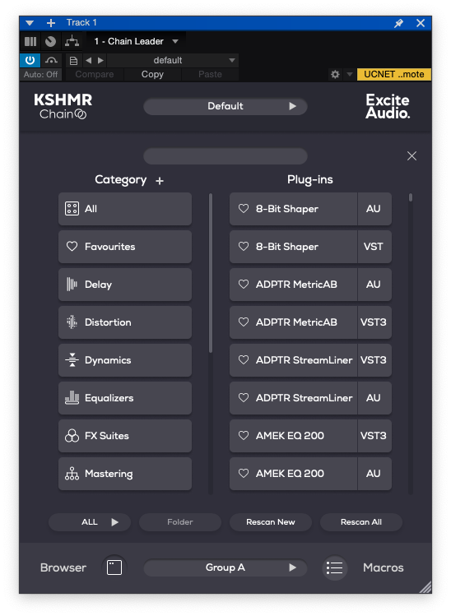Favourite the 8-Bit Shaper VST plug-in heart
451x616 pixels.
pyautogui.click(x=244, y=247)
